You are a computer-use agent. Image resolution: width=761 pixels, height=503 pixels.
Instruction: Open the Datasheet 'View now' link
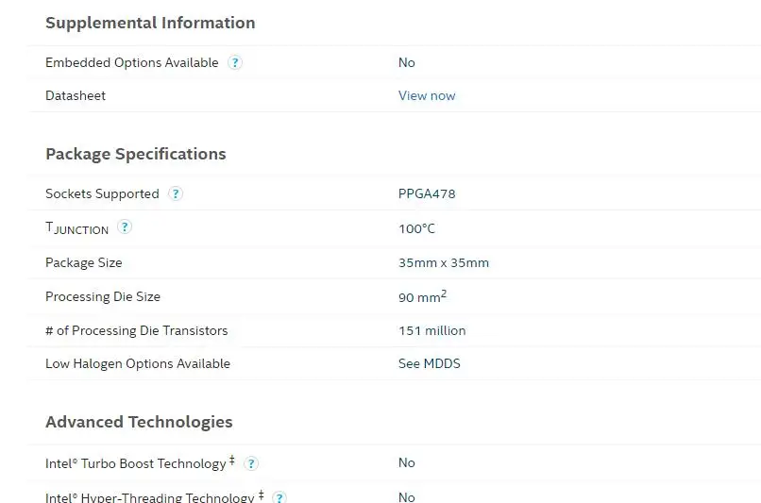point(427,95)
